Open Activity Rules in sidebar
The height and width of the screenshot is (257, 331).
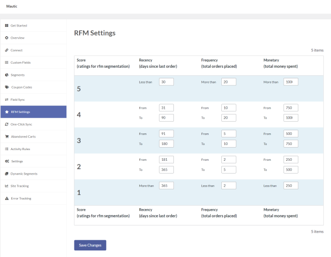tap(20, 149)
